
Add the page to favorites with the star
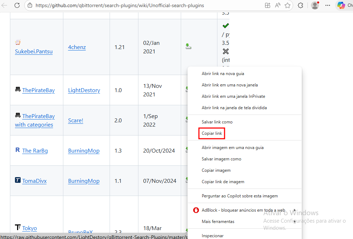coord(288,6)
